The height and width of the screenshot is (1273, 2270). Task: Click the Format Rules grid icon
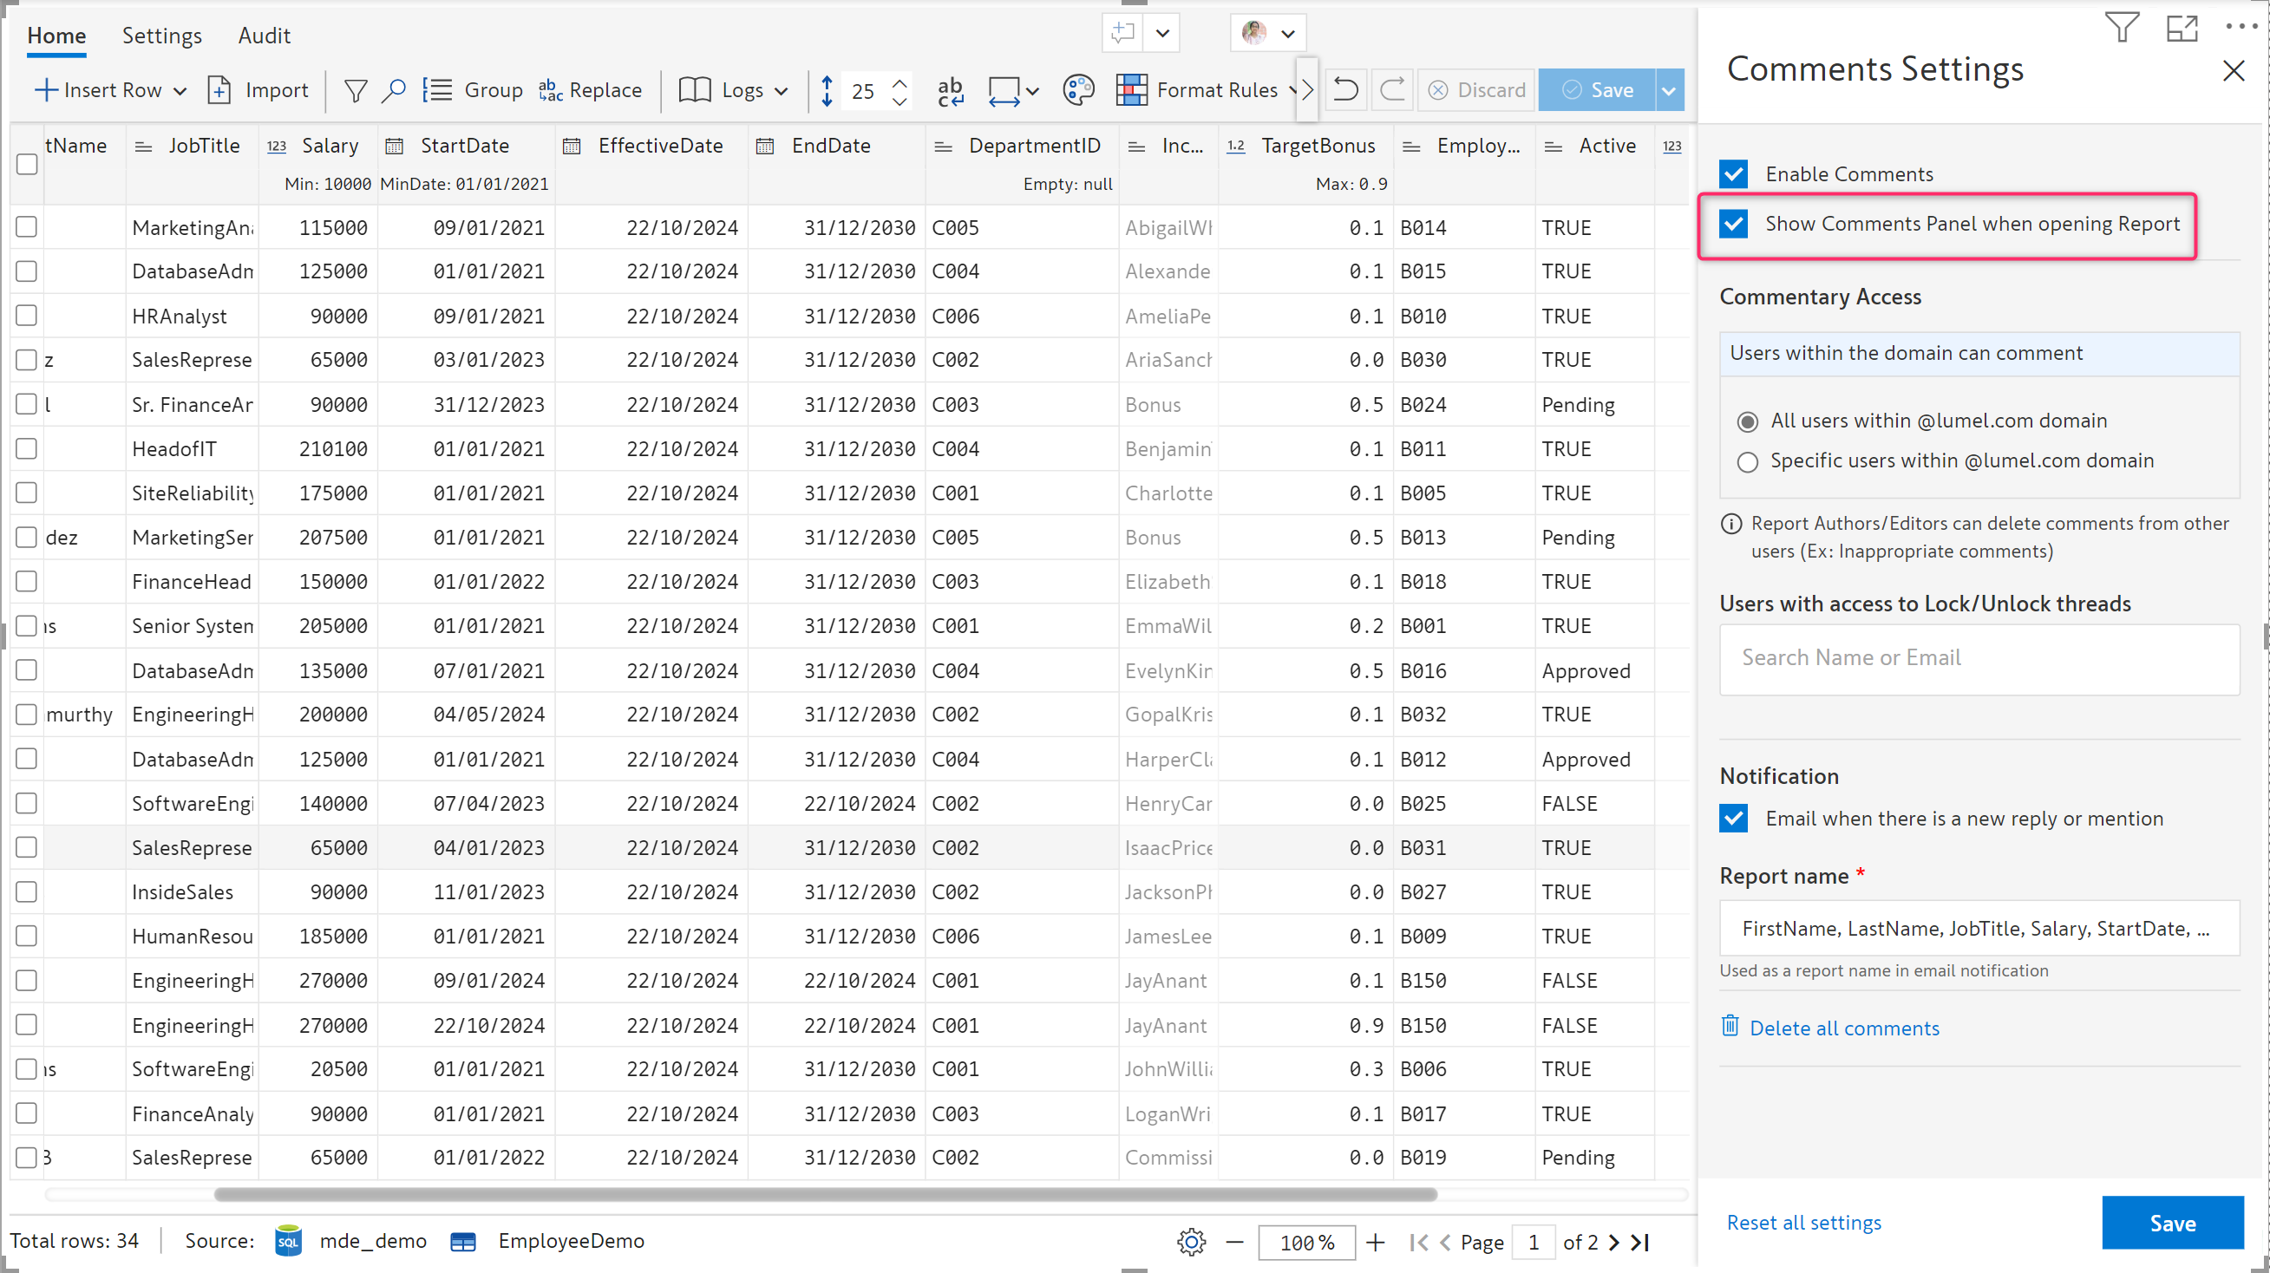[x=1131, y=91]
